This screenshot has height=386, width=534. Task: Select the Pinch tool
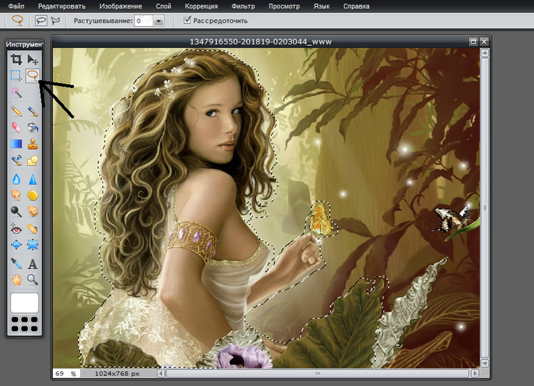33,245
